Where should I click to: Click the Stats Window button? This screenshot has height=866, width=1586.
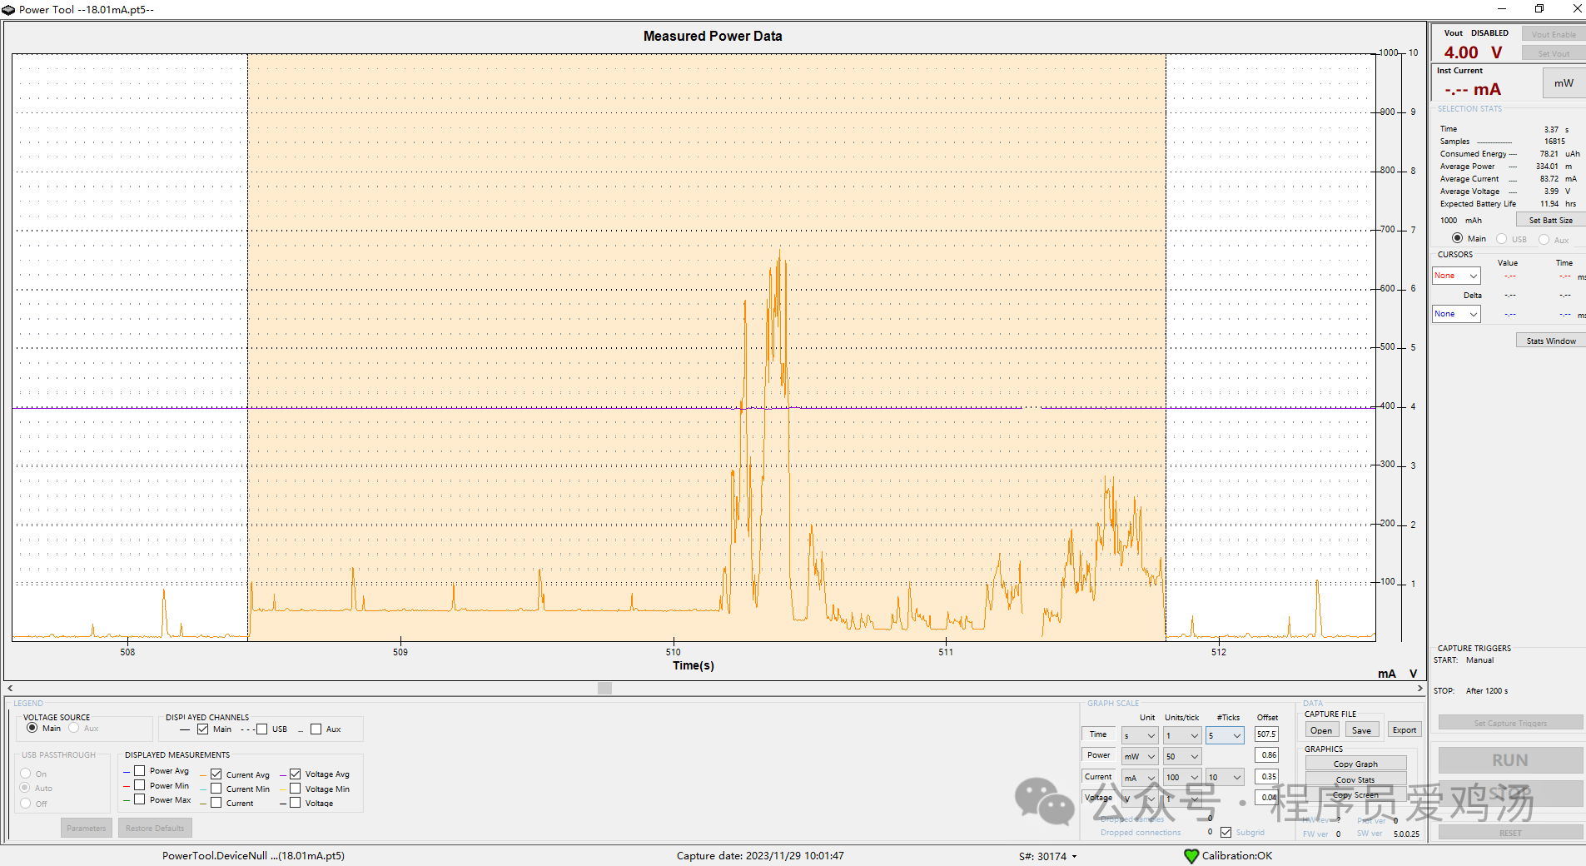point(1550,341)
